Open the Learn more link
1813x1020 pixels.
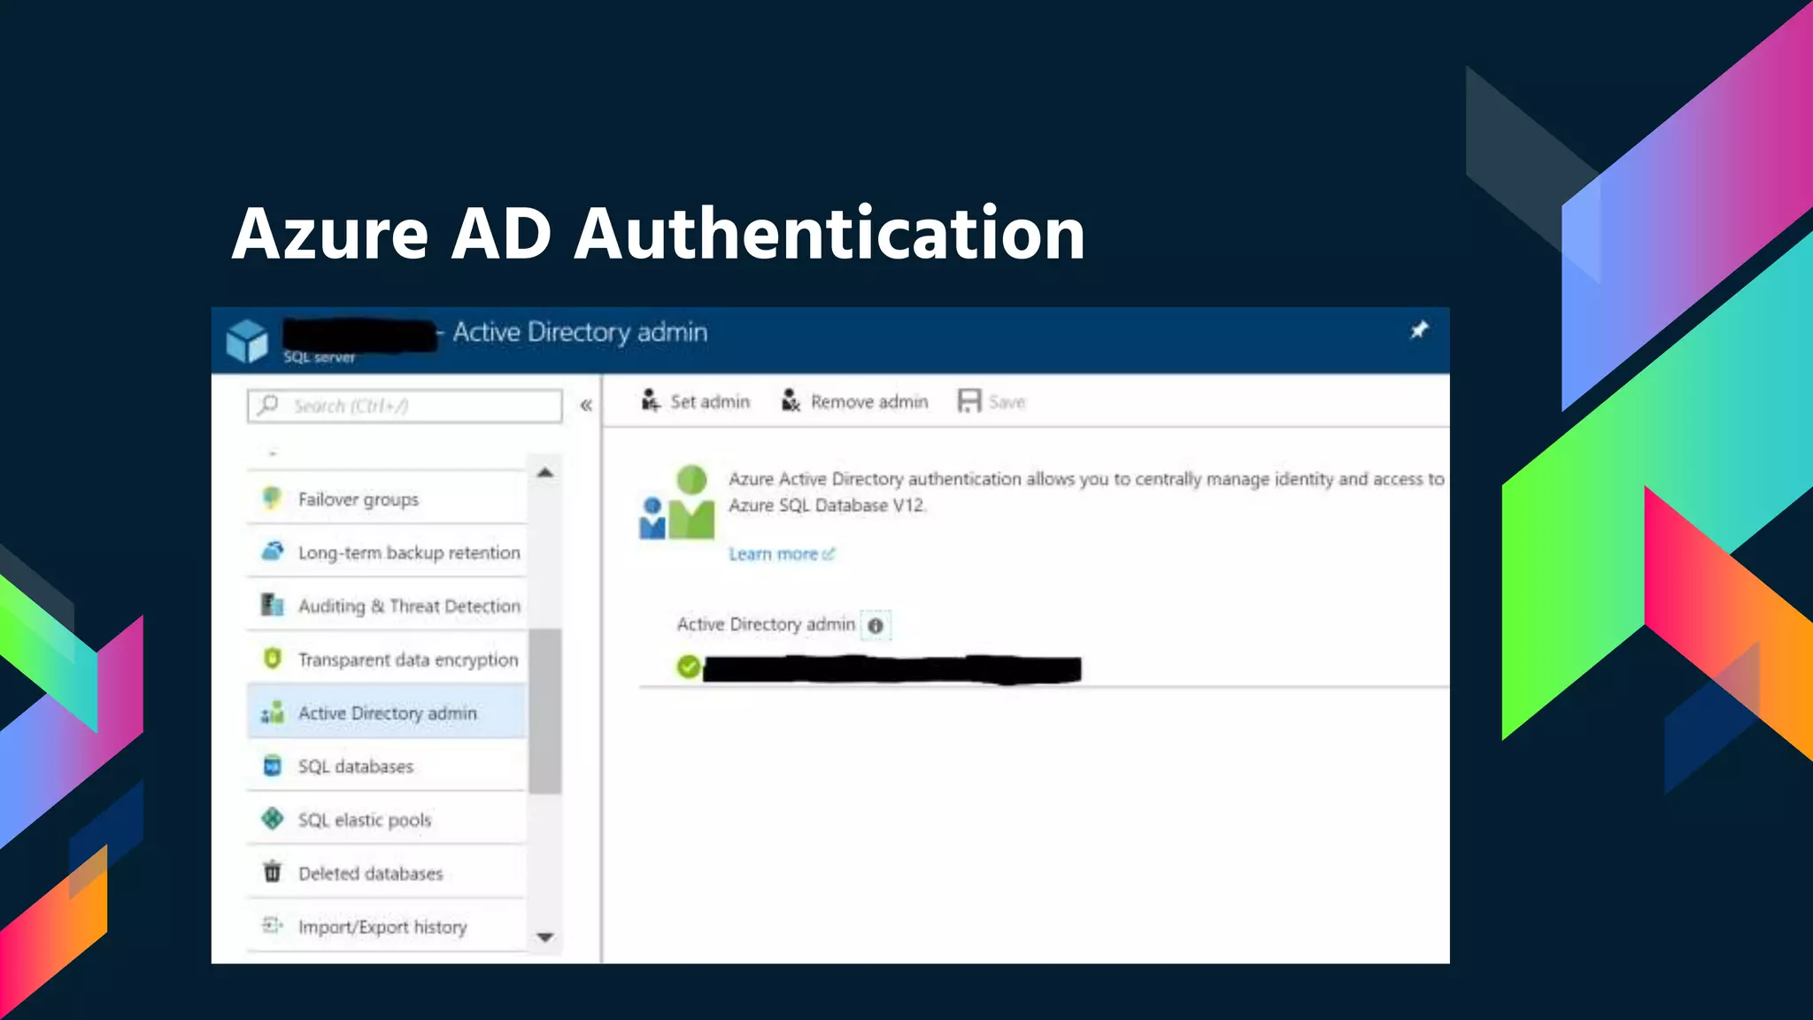[782, 554]
